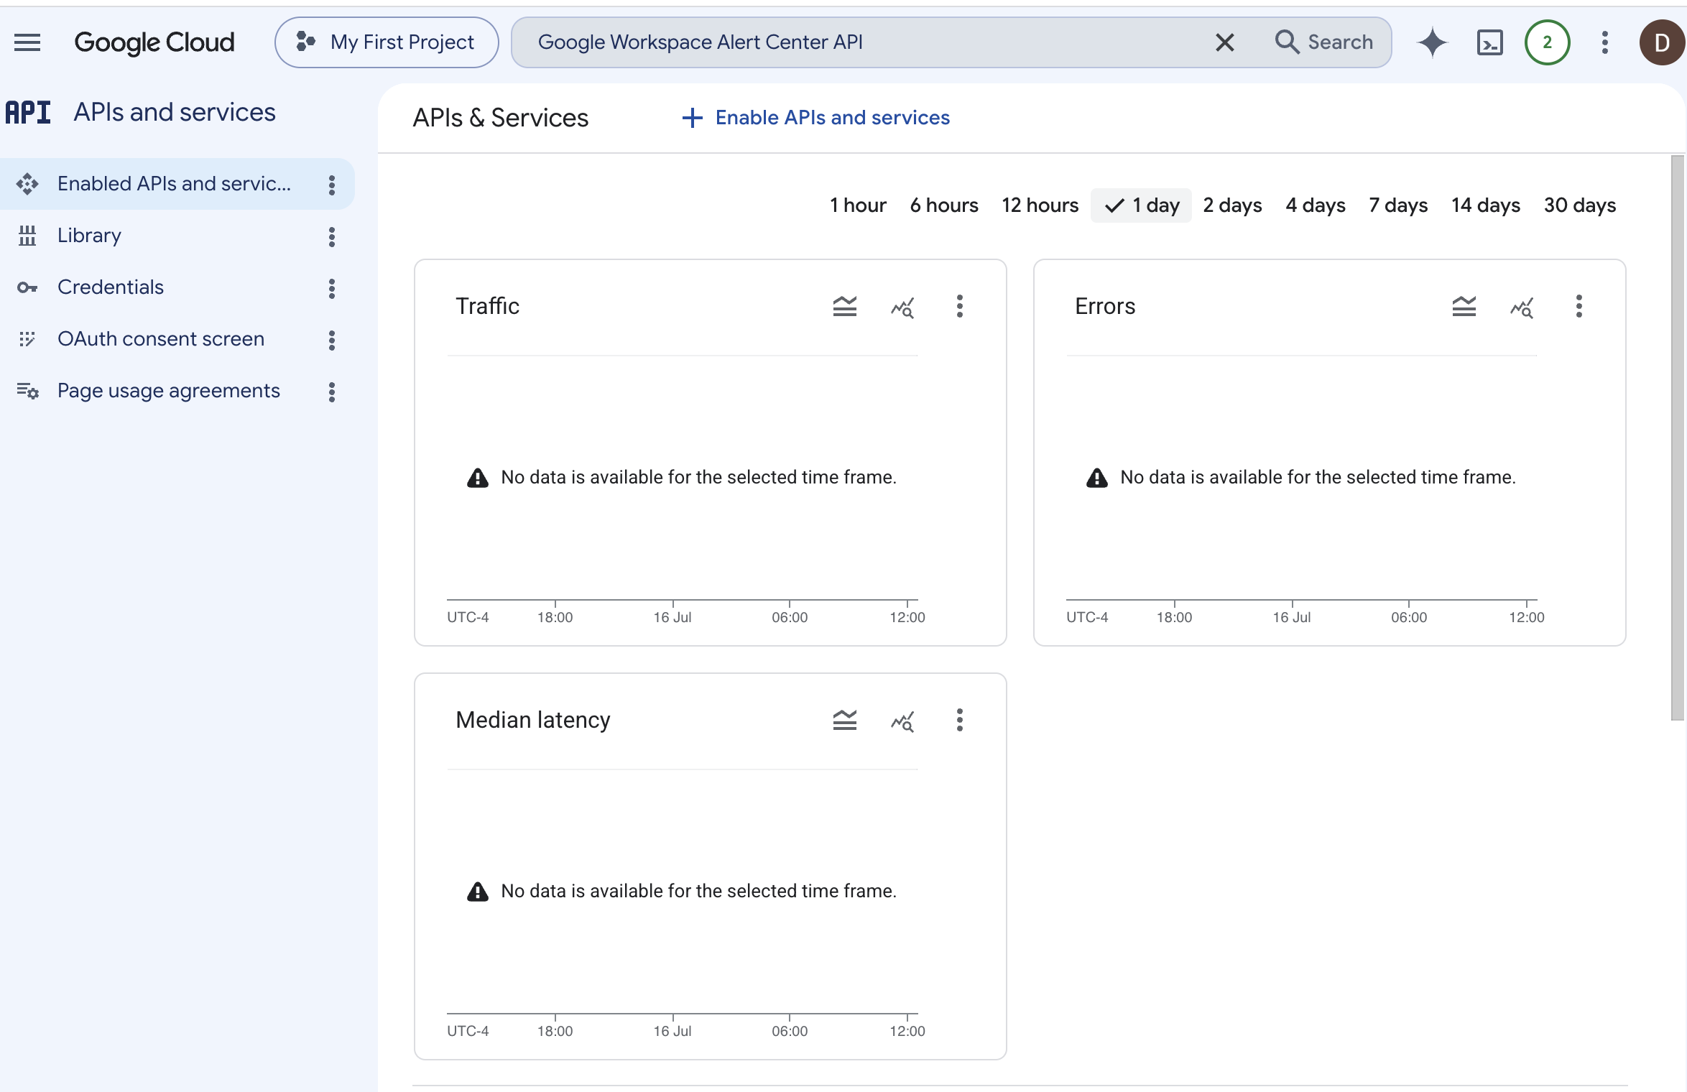Explore Traffic chart in Metrics Explorer
The image size is (1687, 1092).
(x=902, y=307)
